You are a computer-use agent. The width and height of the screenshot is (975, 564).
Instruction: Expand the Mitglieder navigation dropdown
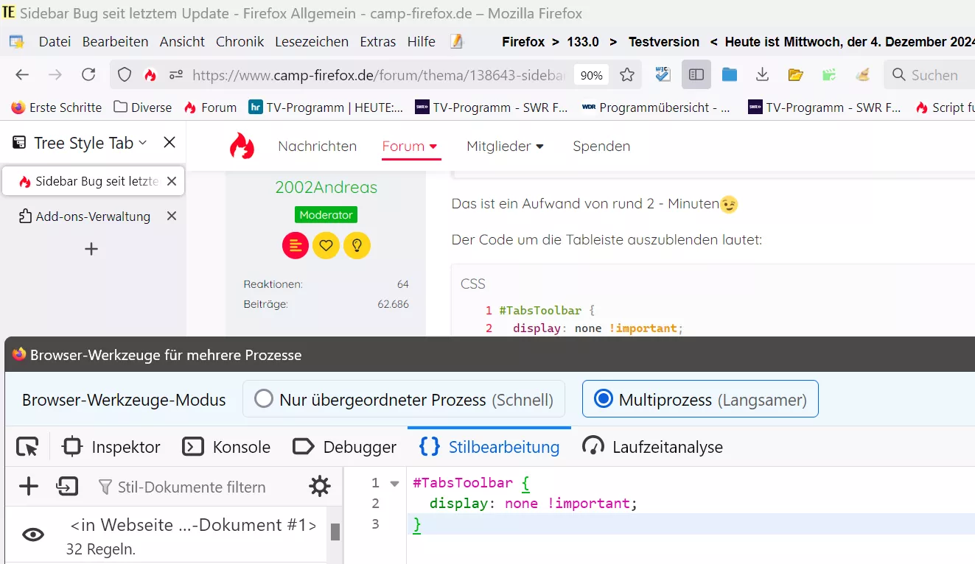(x=506, y=146)
